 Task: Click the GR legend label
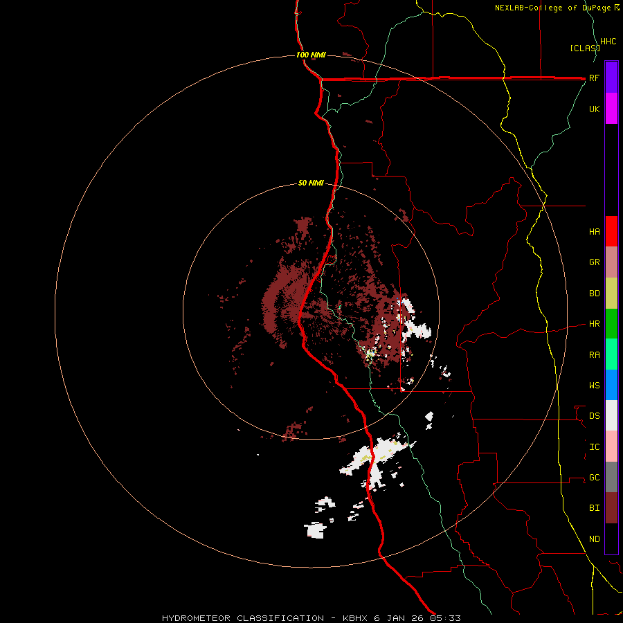pyautogui.click(x=595, y=262)
